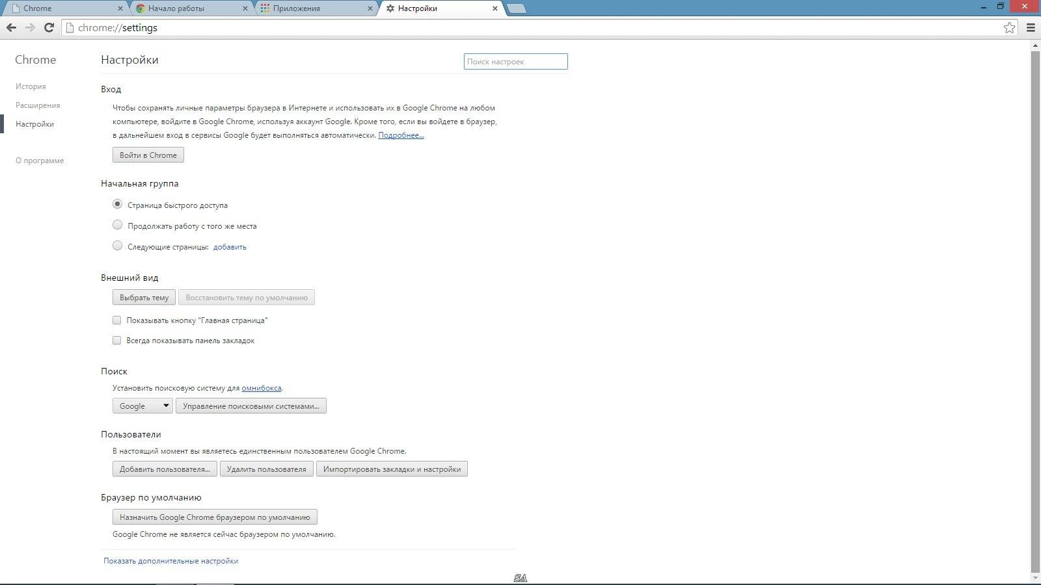Click the page icon in the address bar
The height and width of the screenshot is (585, 1041).
click(70, 27)
